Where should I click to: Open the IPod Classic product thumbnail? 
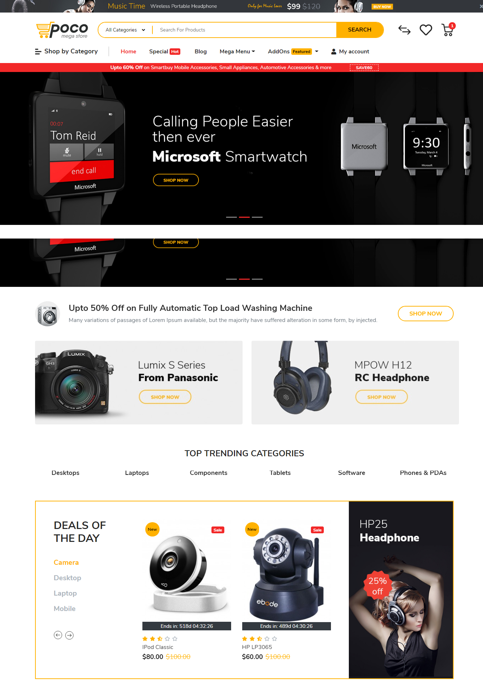(x=187, y=572)
